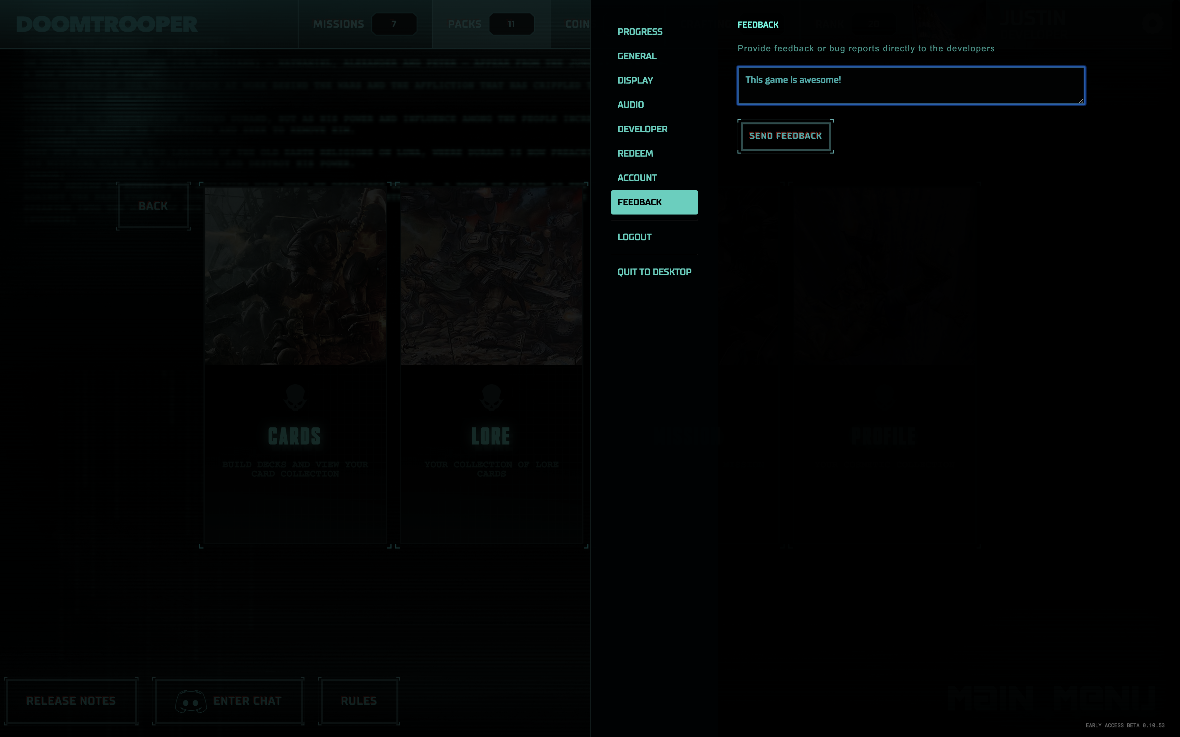Go to the Audio settings
The height and width of the screenshot is (737, 1180).
coord(654,105)
